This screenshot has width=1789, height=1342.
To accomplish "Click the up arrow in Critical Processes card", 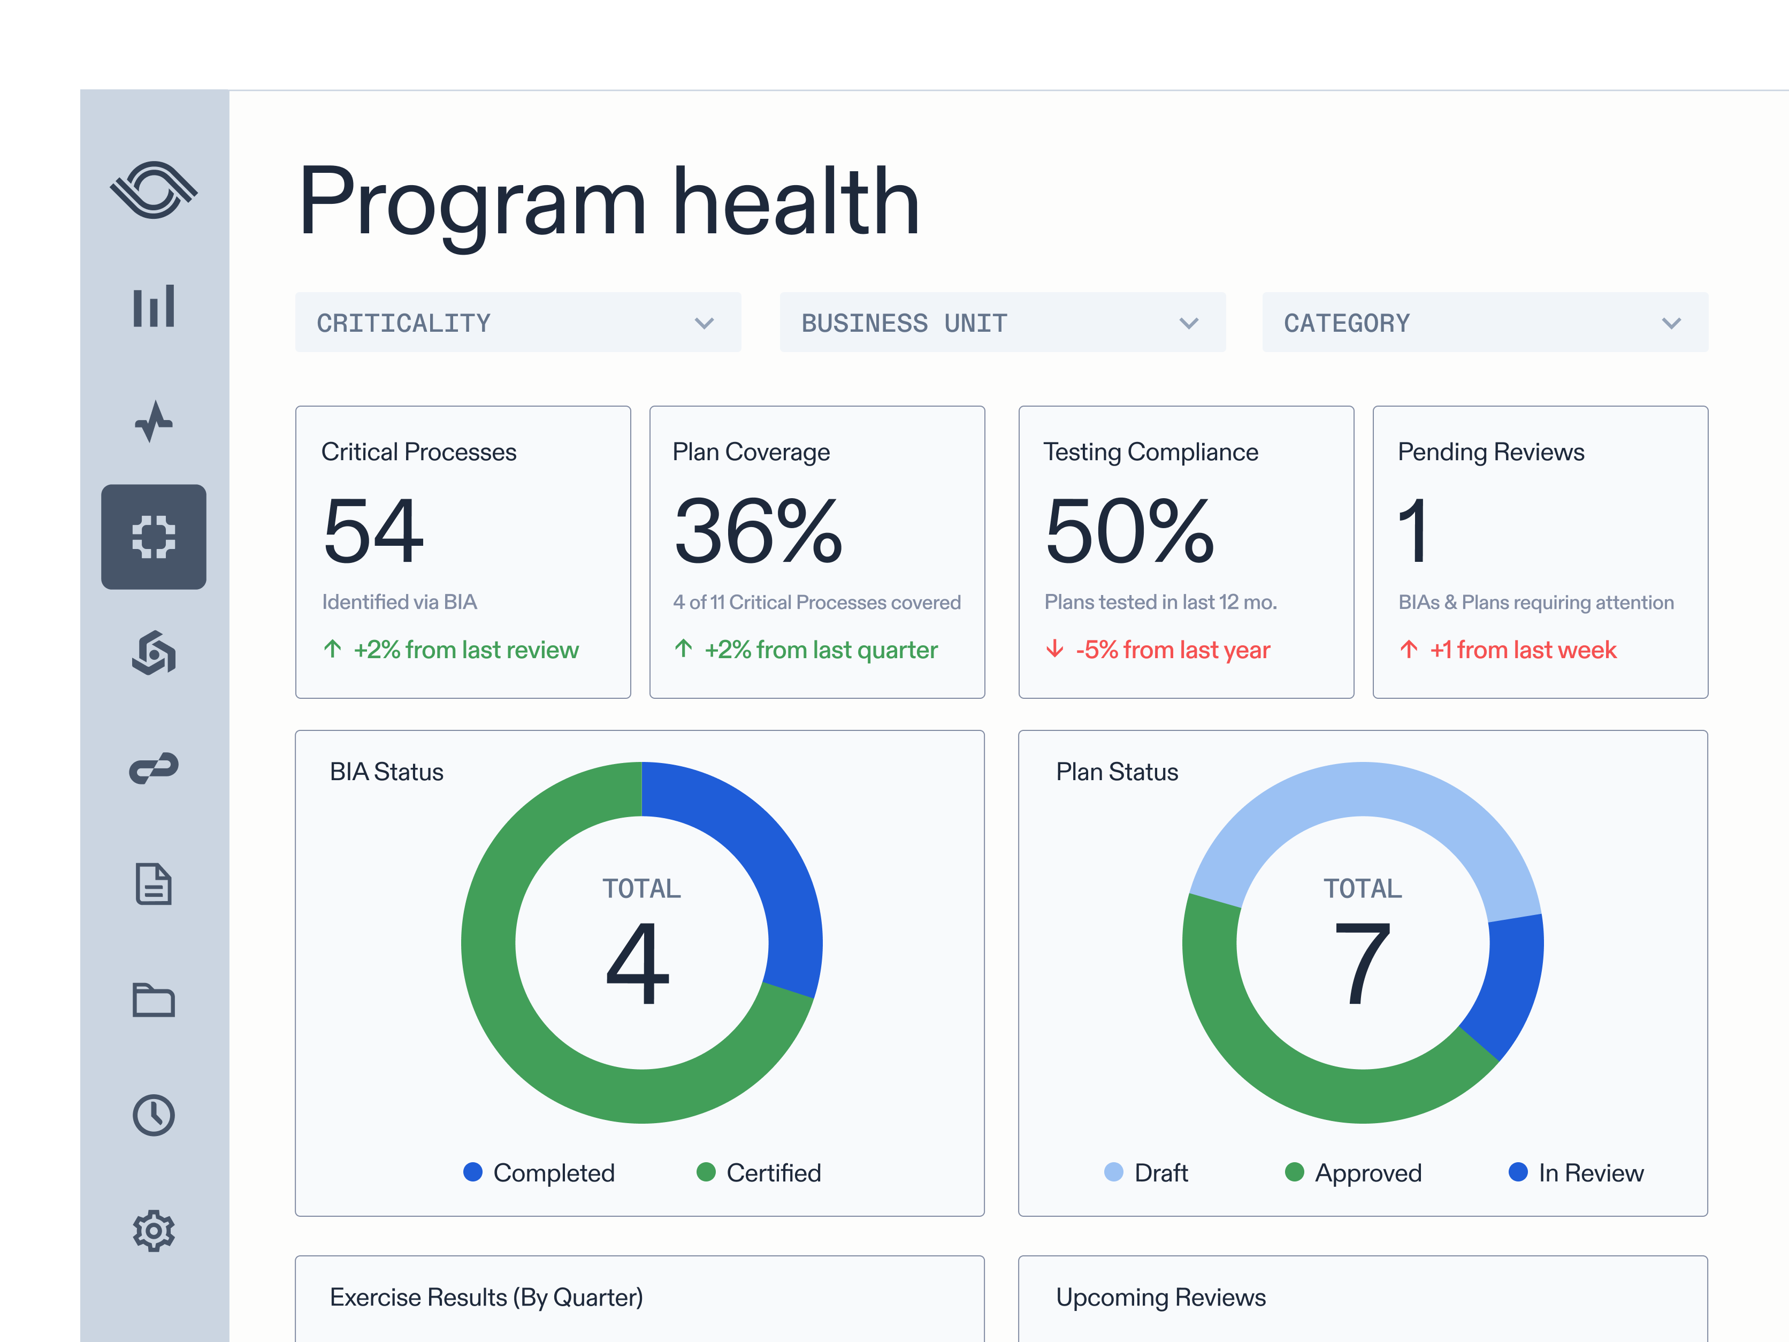I will [332, 649].
